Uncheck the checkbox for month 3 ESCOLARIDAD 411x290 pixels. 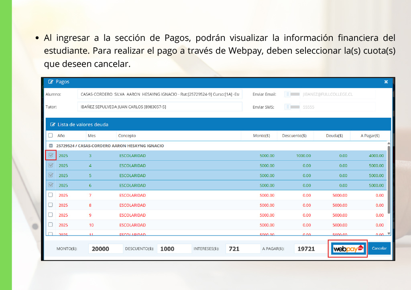tap(51, 155)
